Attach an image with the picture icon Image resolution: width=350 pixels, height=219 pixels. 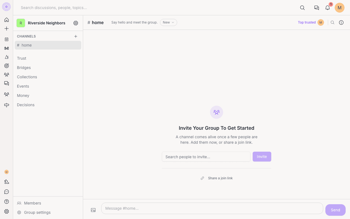click(93, 210)
